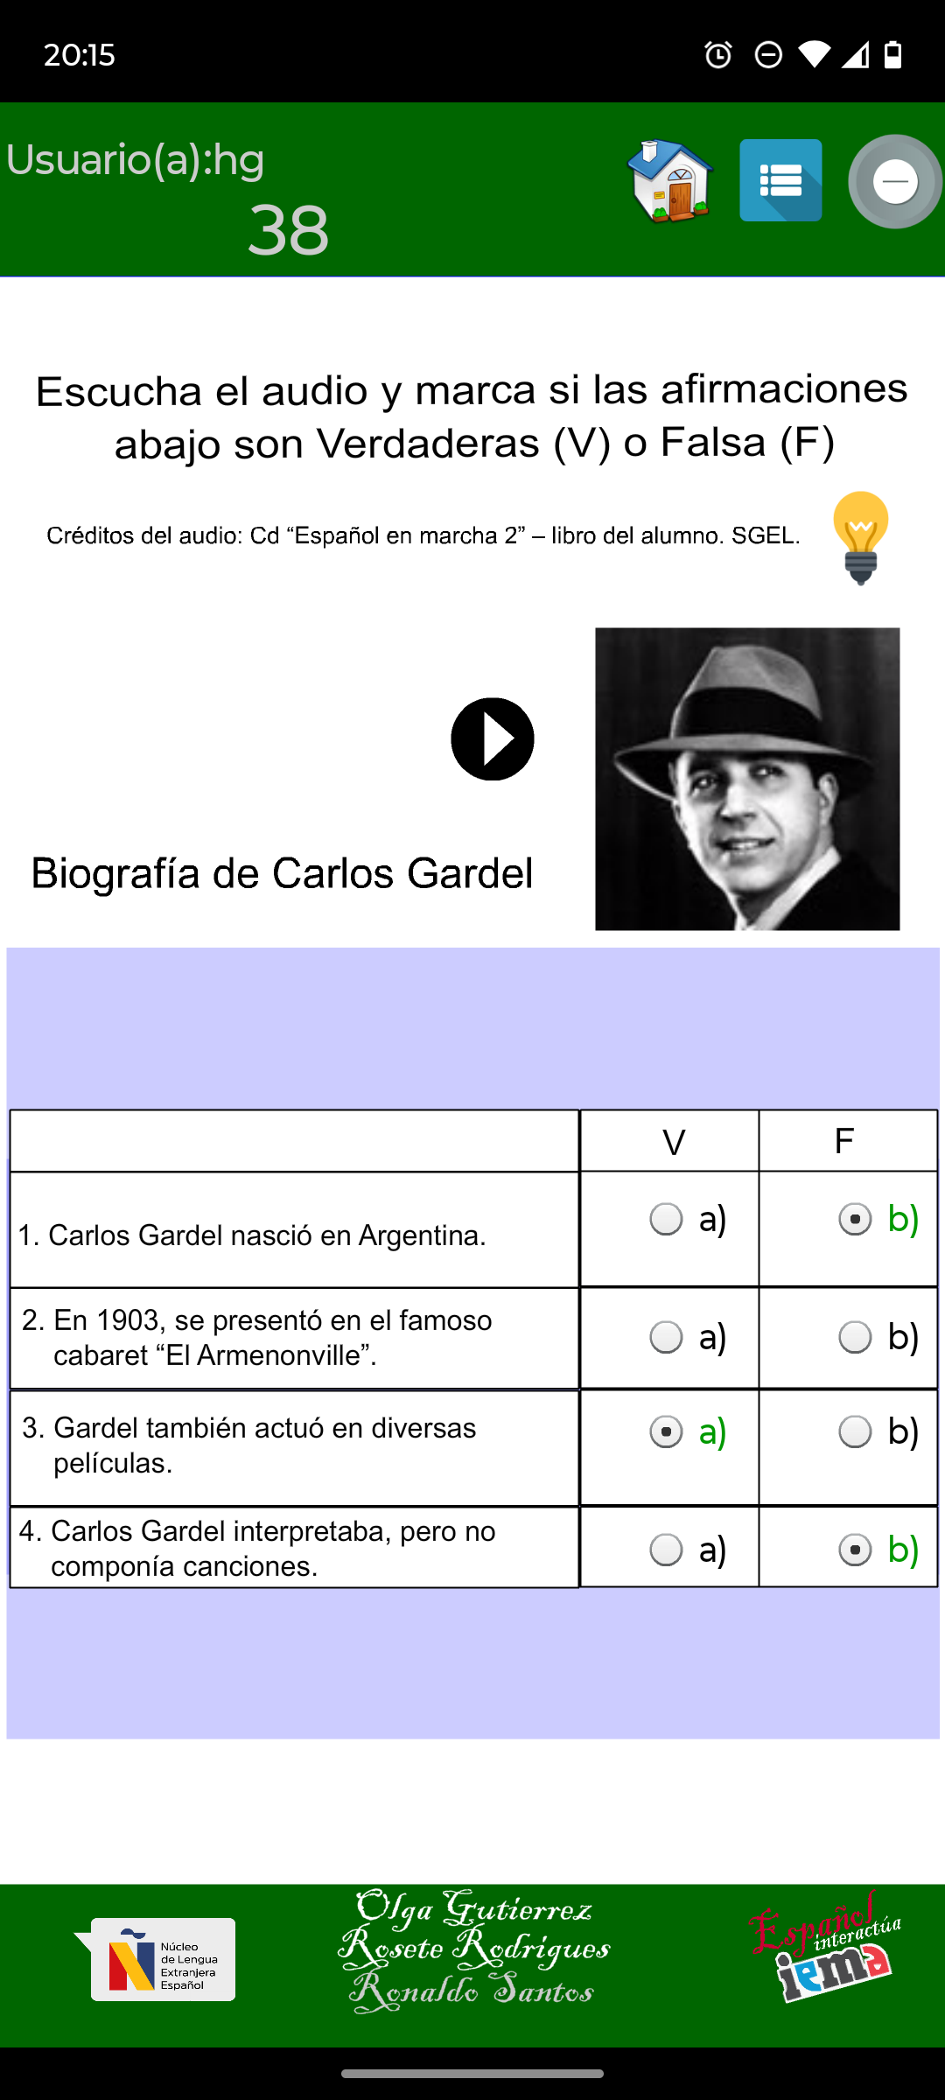Choose b) for the películas statement

pos(855,1432)
